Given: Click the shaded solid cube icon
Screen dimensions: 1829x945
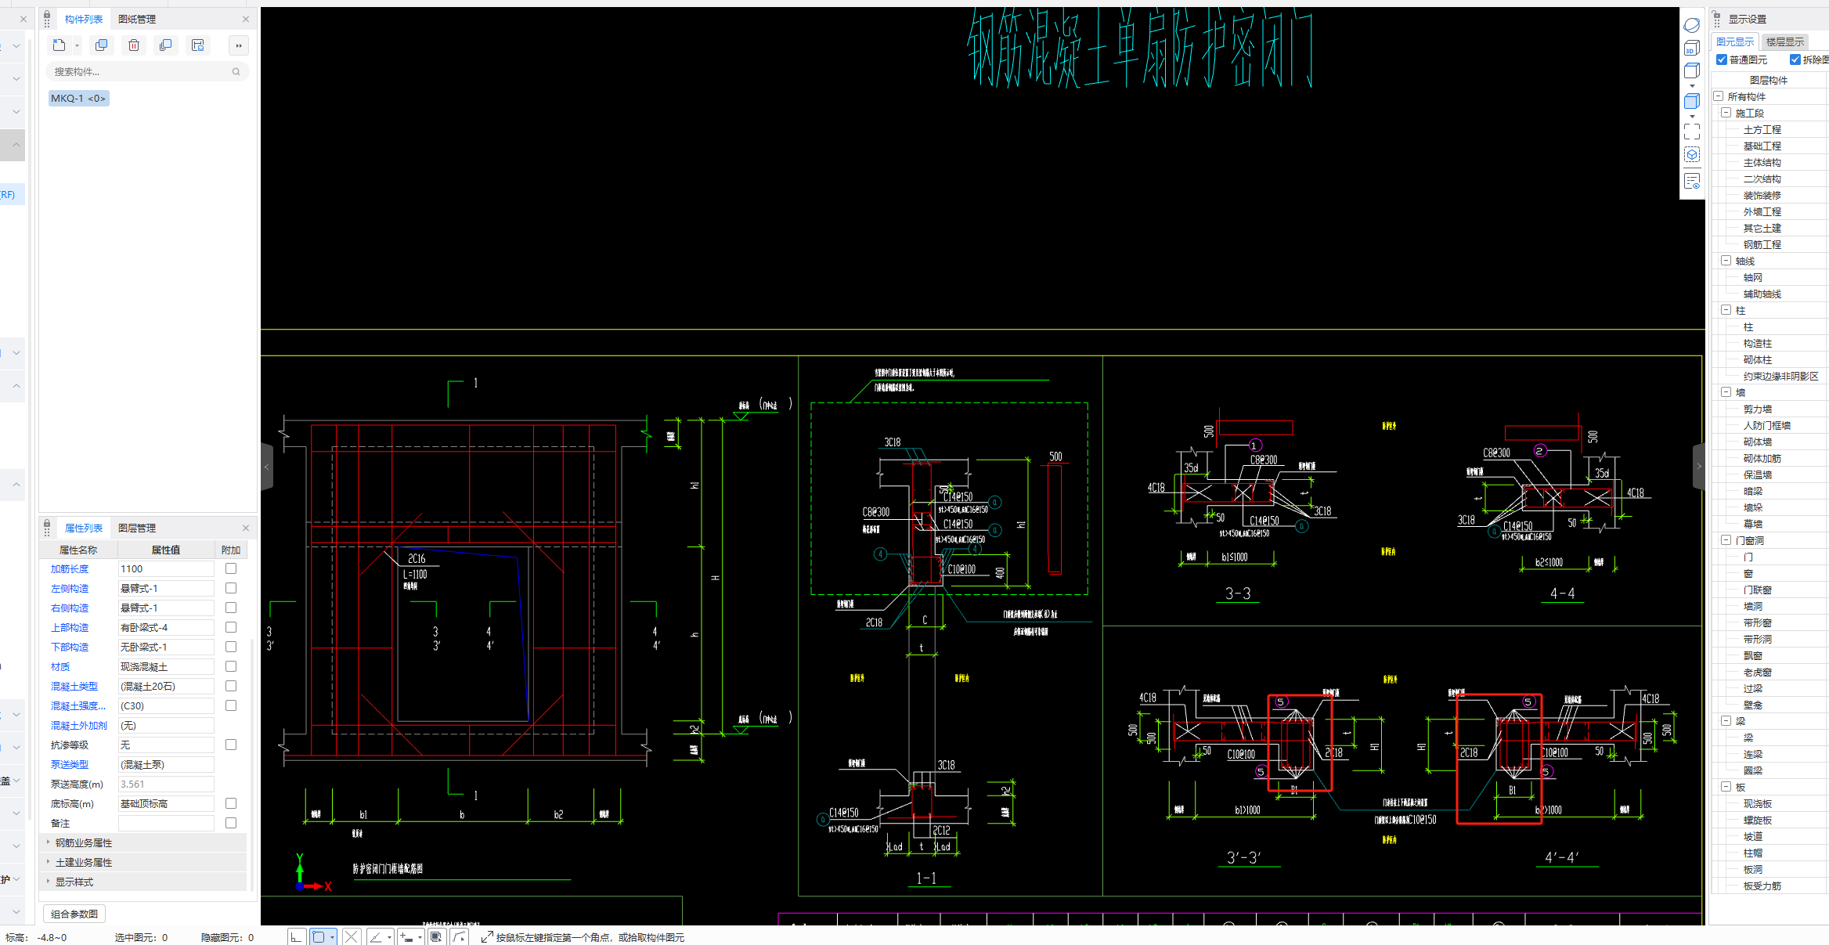Looking at the screenshot, I should point(1692,101).
